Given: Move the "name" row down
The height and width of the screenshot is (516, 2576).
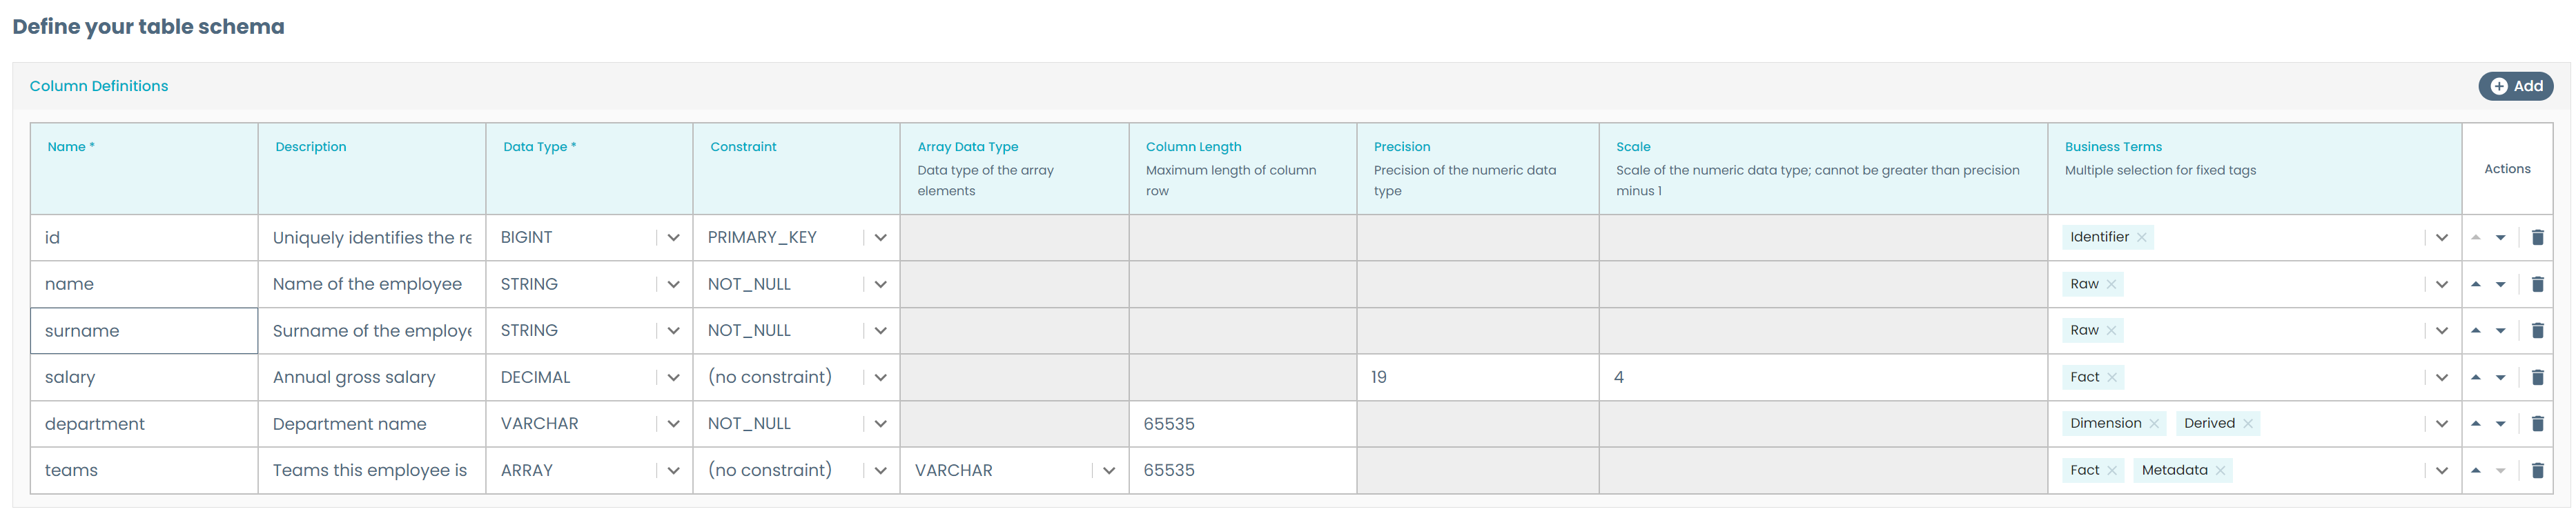Looking at the screenshot, I should [x=2500, y=284].
